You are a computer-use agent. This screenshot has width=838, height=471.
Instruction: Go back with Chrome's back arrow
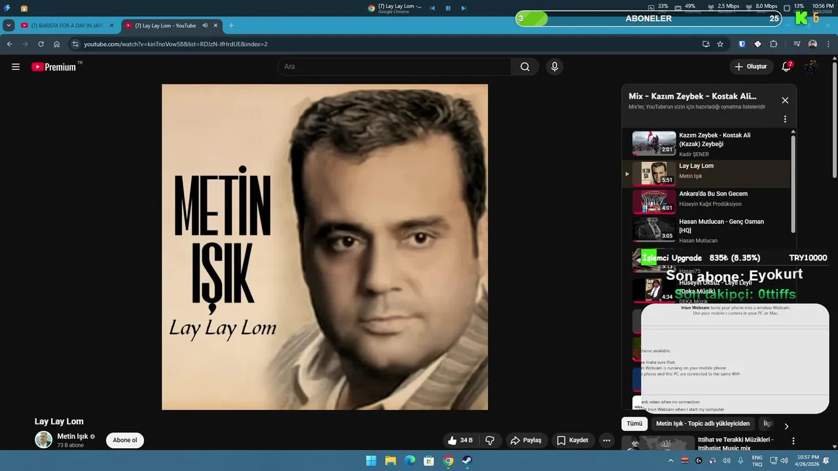click(x=10, y=44)
